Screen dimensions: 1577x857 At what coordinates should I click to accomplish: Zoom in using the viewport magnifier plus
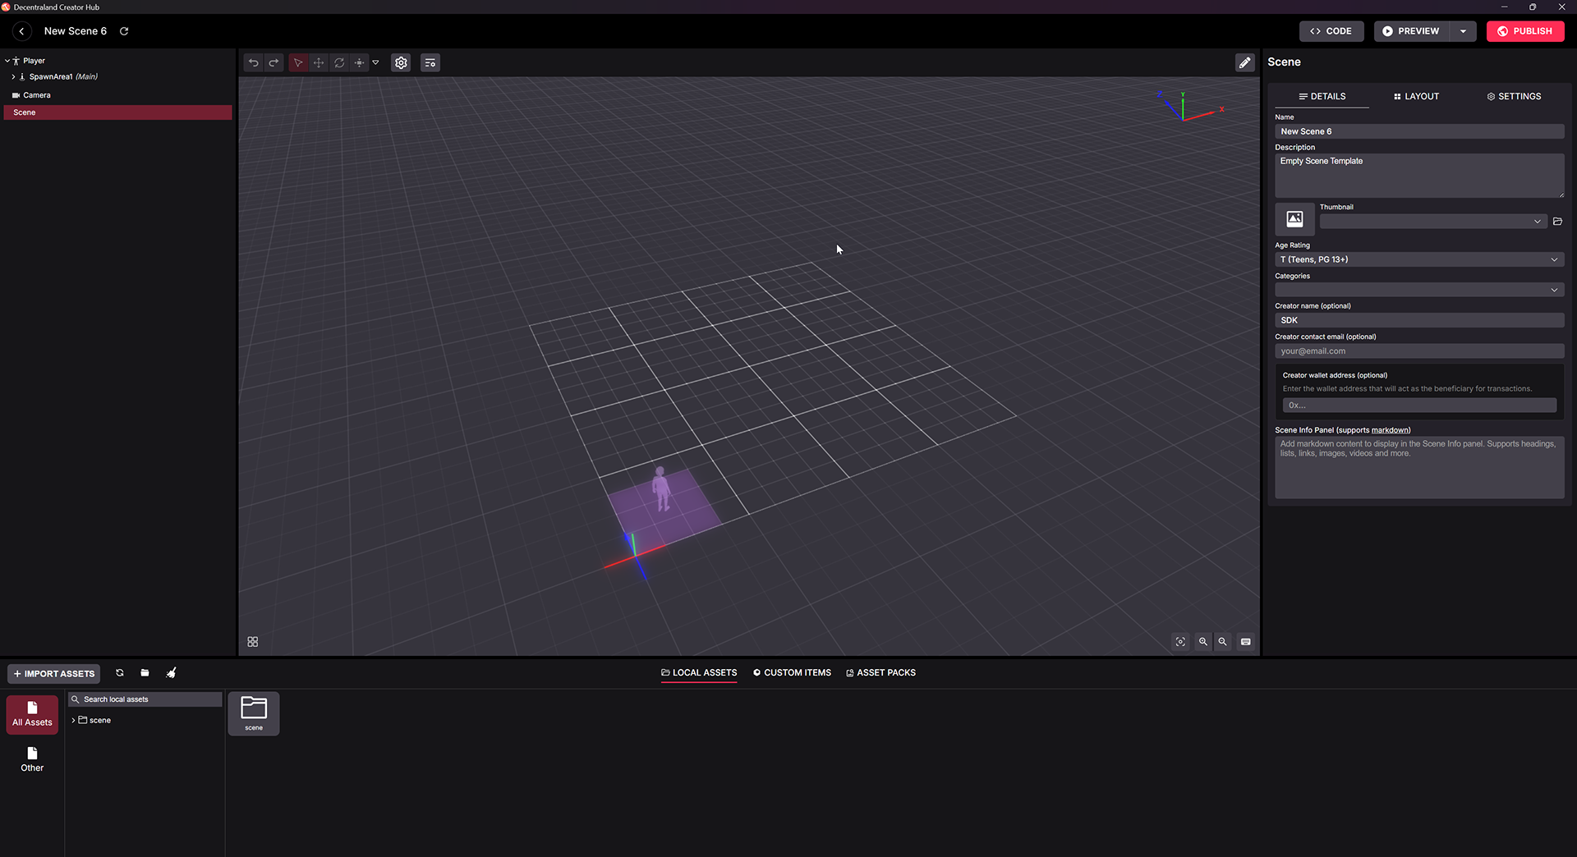coord(1203,642)
